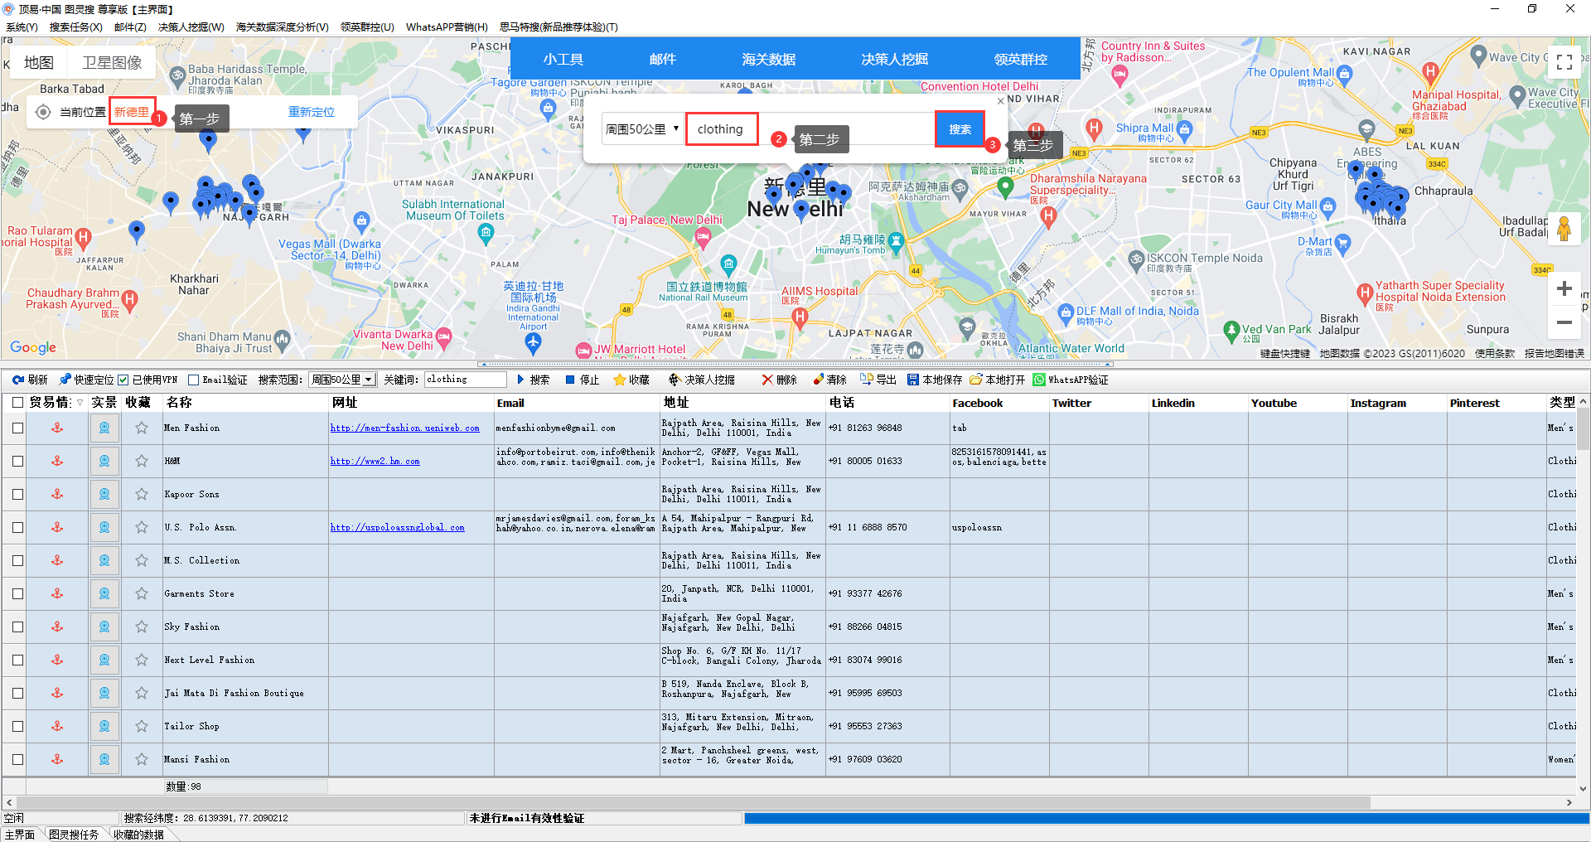Toggle the 已使用VPN checkbox

click(123, 380)
